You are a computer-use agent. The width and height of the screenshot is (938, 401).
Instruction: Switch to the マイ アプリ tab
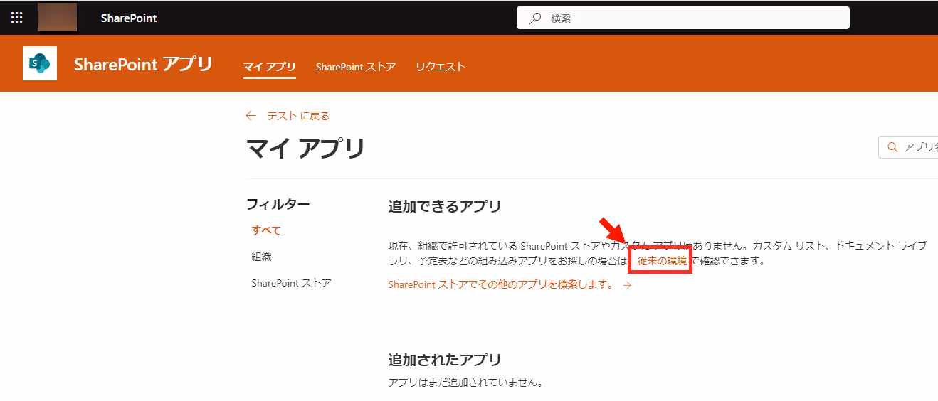tap(270, 67)
